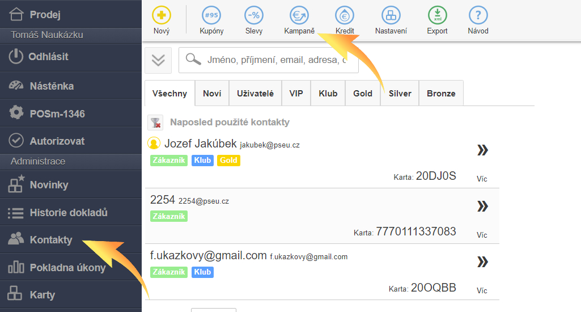The width and height of the screenshot is (581, 312).
Task: Open the Kredit credit icon
Action: coord(345,15)
